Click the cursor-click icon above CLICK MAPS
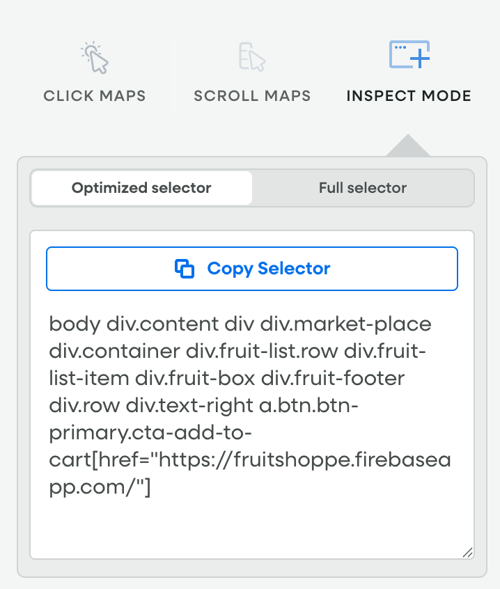The height and width of the screenshot is (589, 500). click(x=95, y=59)
